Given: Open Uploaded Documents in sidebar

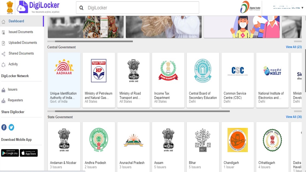Looking at the screenshot, I should (23, 43).
